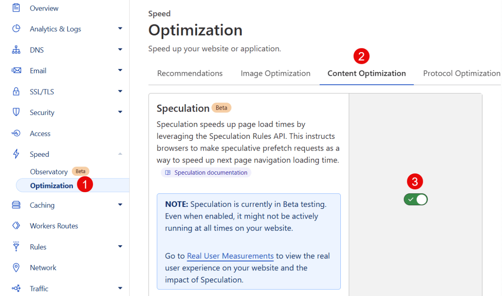502x296 pixels.
Task: Click the Caching drive icon
Action: (x=16, y=205)
